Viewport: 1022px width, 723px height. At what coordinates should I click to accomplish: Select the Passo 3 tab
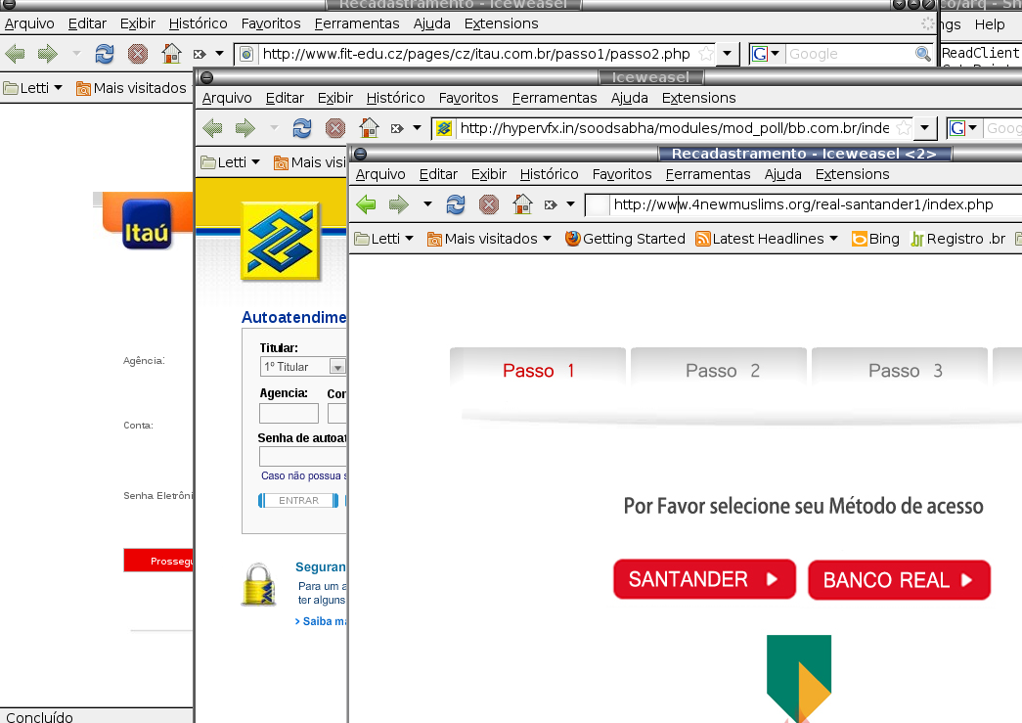click(x=900, y=370)
